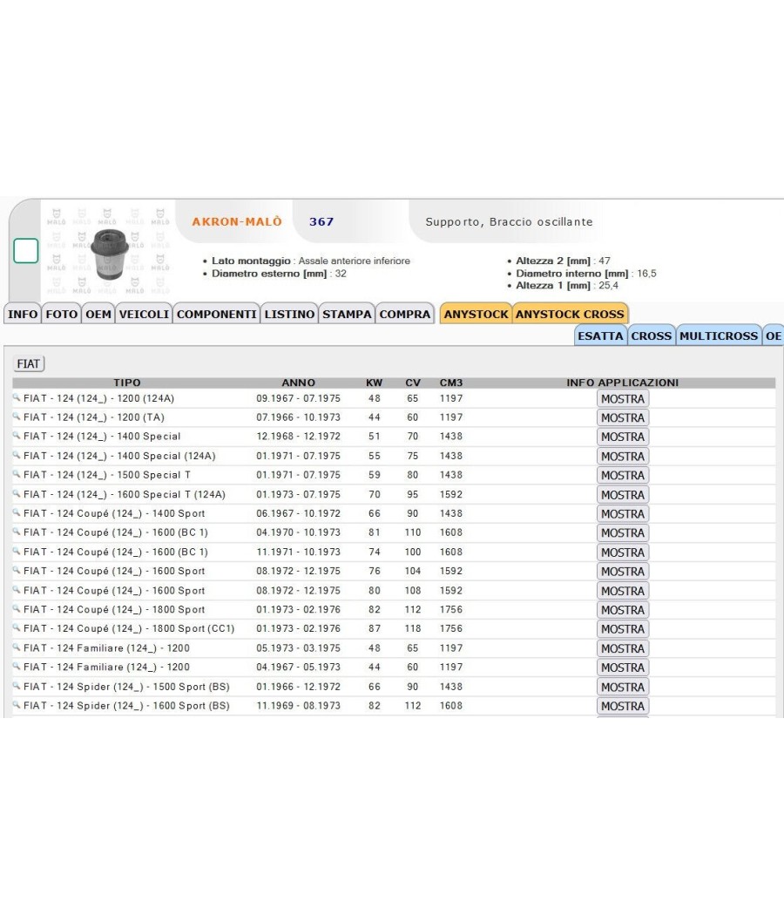Select the MULTICROSS search tab
This screenshot has width=784, height=915.
tap(719, 335)
